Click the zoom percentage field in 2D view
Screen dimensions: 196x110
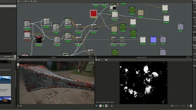[183, 106]
